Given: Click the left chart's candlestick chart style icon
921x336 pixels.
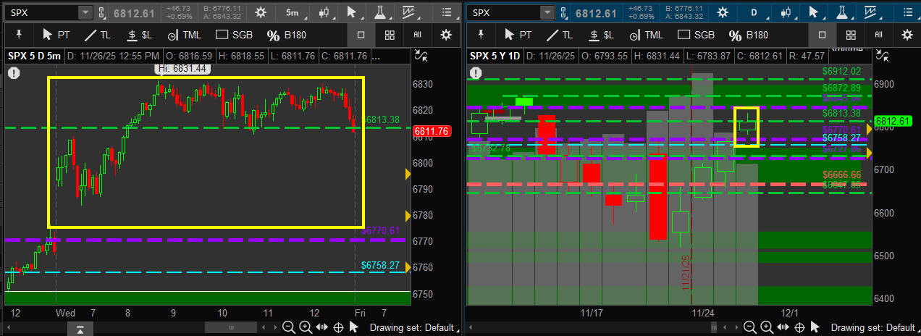Looking at the screenshot, I should [324, 12].
